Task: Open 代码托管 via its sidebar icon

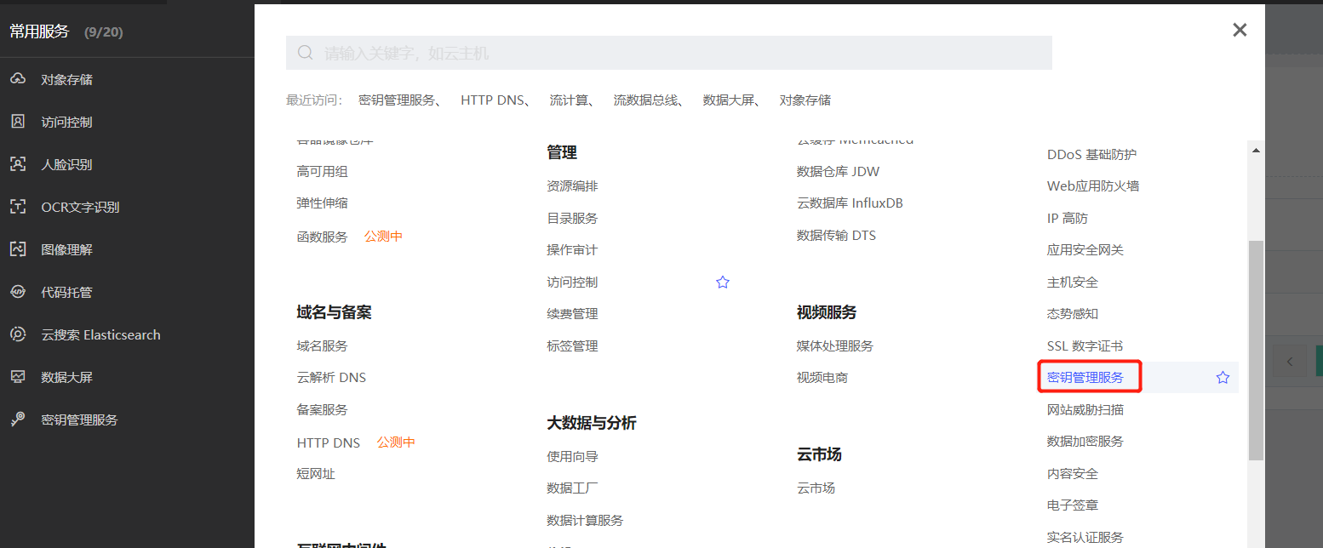Action: [64, 291]
